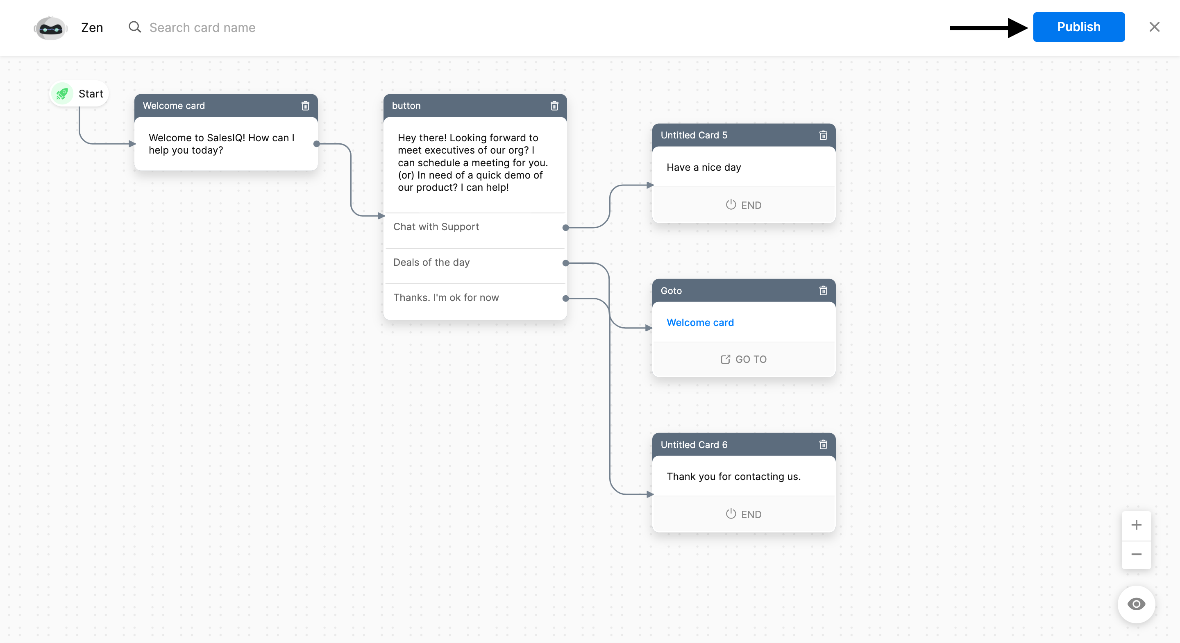Screen dimensions: 1180x643
Task: Publish the bot flow
Action: [x=1079, y=27]
